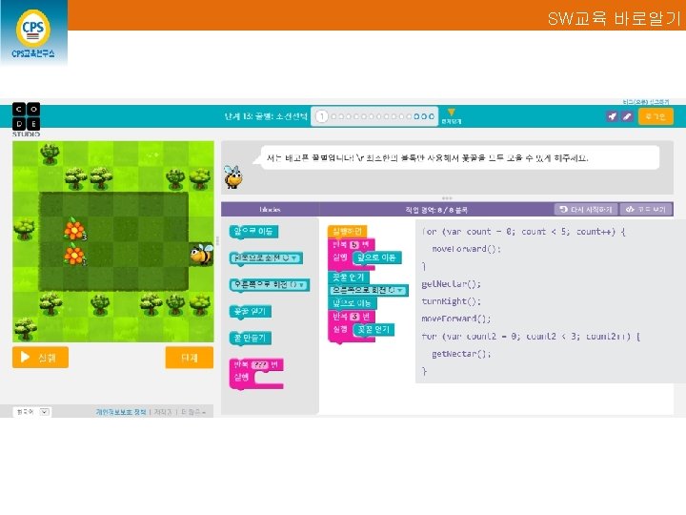
Task: Click the 'getNectar();' line above turnRight
Action: click(x=451, y=284)
